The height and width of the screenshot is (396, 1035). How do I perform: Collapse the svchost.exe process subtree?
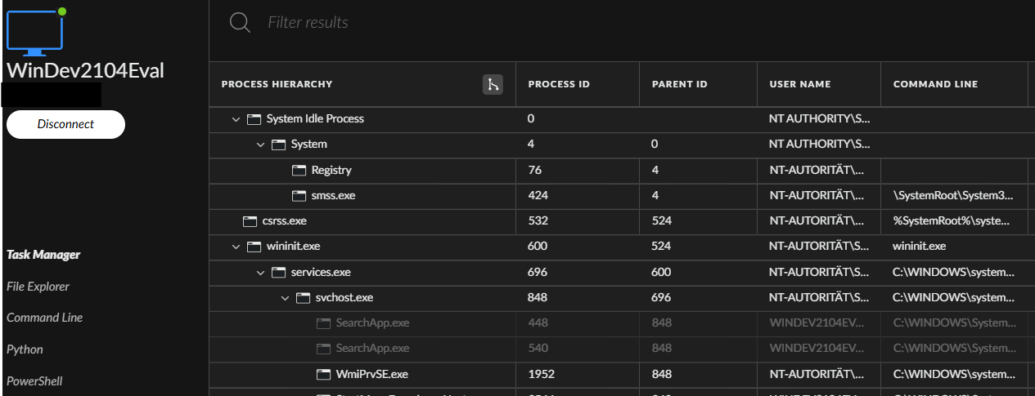point(285,298)
